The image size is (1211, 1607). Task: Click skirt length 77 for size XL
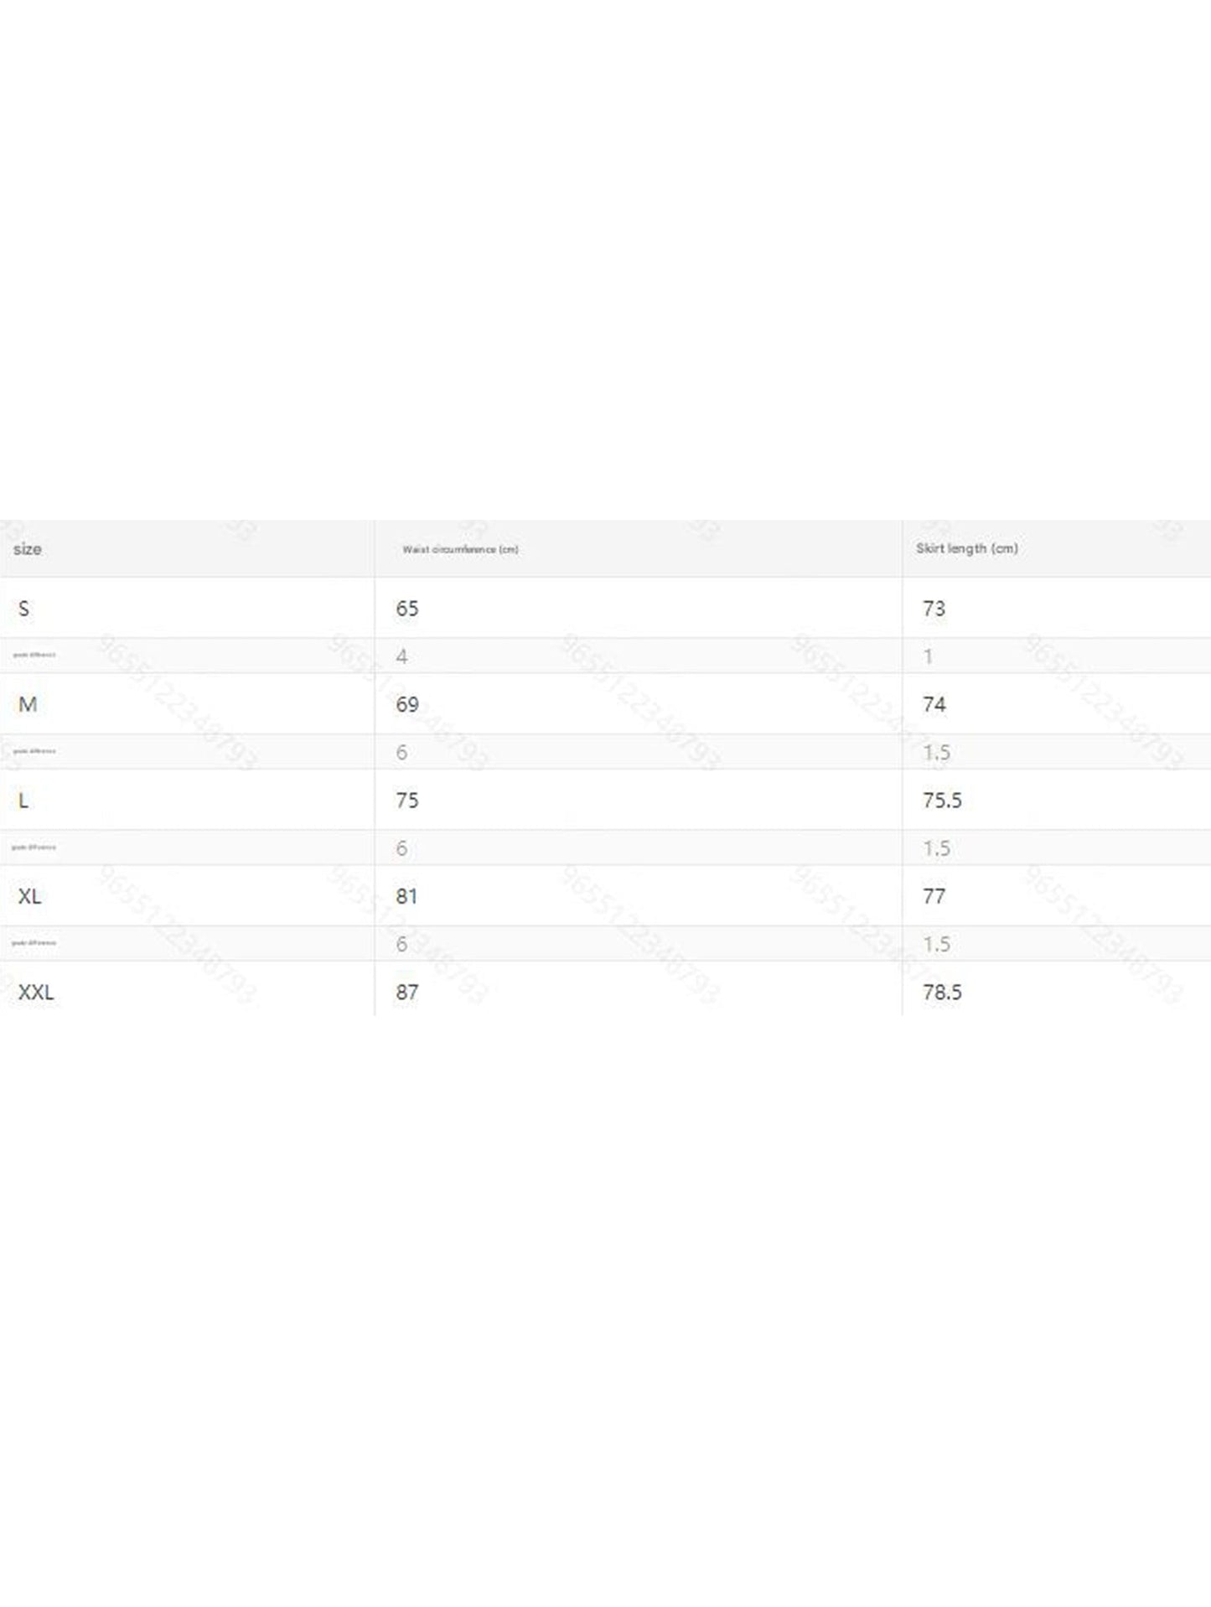934,896
